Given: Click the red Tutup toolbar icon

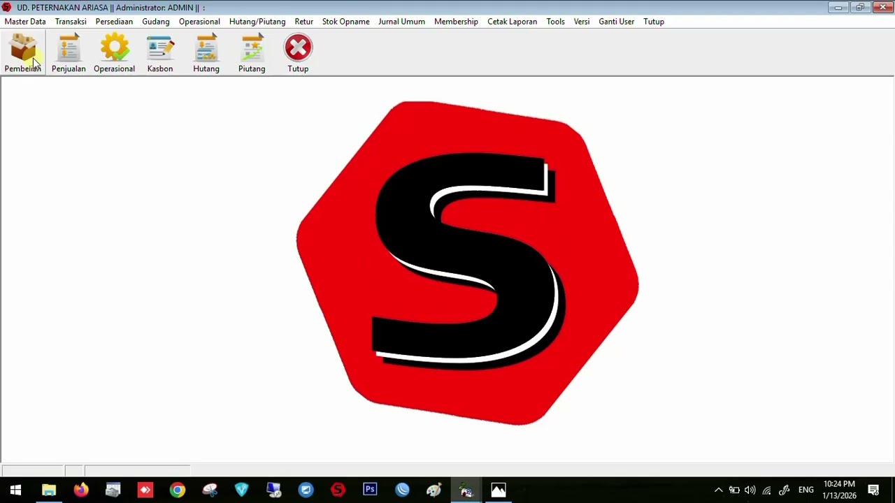Looking at the screenshot, I should pos(298,53).
